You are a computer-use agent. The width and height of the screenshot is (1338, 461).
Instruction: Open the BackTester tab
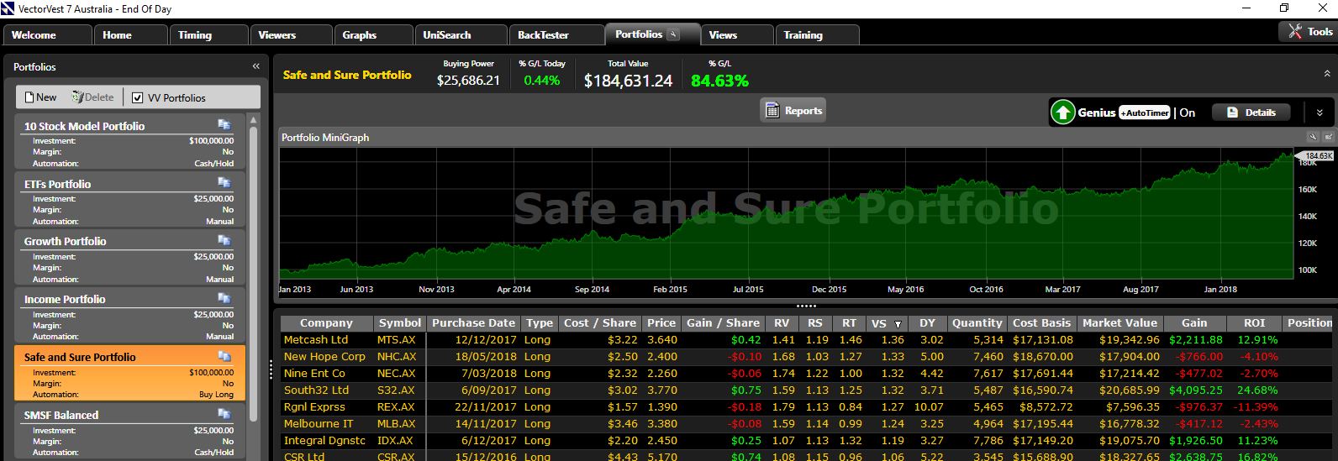[543, 35]
